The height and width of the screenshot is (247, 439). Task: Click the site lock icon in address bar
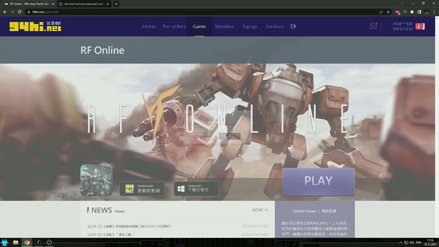29,12
